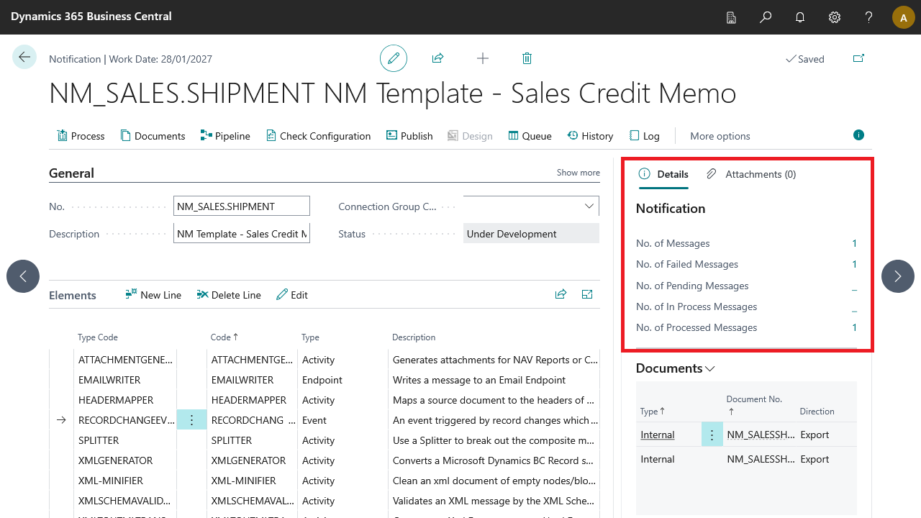
Task: Click Documents Direction column header
Action: (x=817, y=412)
